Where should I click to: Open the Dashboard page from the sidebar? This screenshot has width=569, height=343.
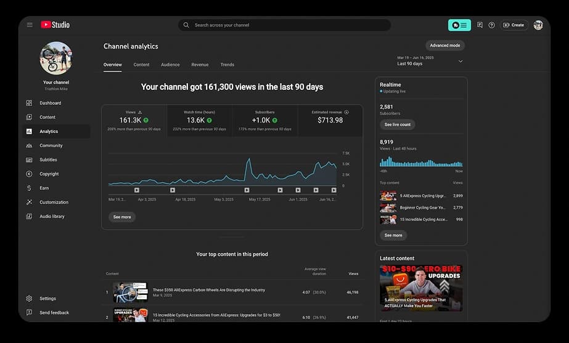click(50, 103)
